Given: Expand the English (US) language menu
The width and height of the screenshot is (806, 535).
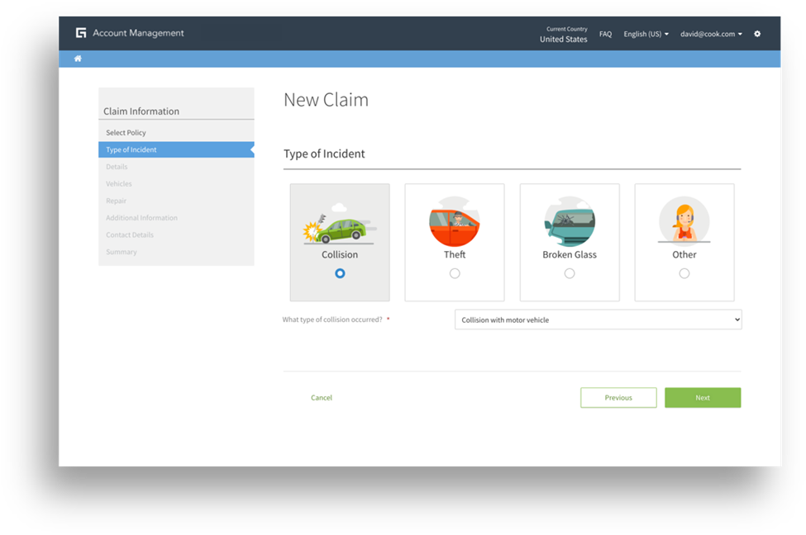Looking at the screenshot, I should pyautogui.click(x=646, y=34).
